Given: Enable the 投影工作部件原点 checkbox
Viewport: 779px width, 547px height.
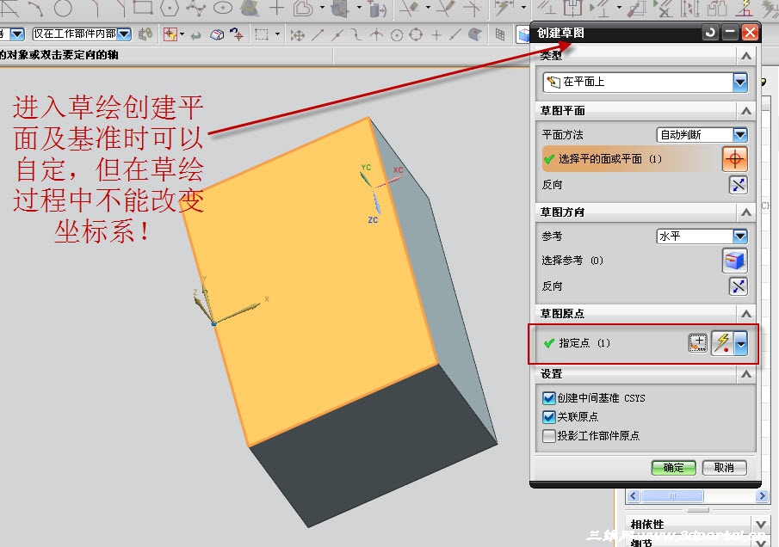Looking at the screenshot, I should click(x=549, y=436).
